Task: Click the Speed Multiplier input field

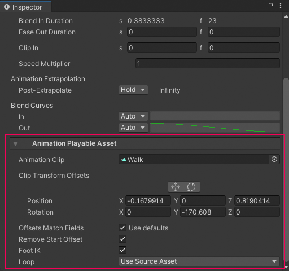Action: pyautogui.click(x=208, y=63)
